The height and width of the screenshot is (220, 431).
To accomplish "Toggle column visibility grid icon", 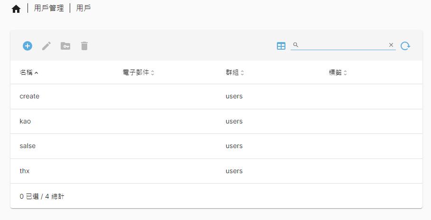I will tap(281, 46).
